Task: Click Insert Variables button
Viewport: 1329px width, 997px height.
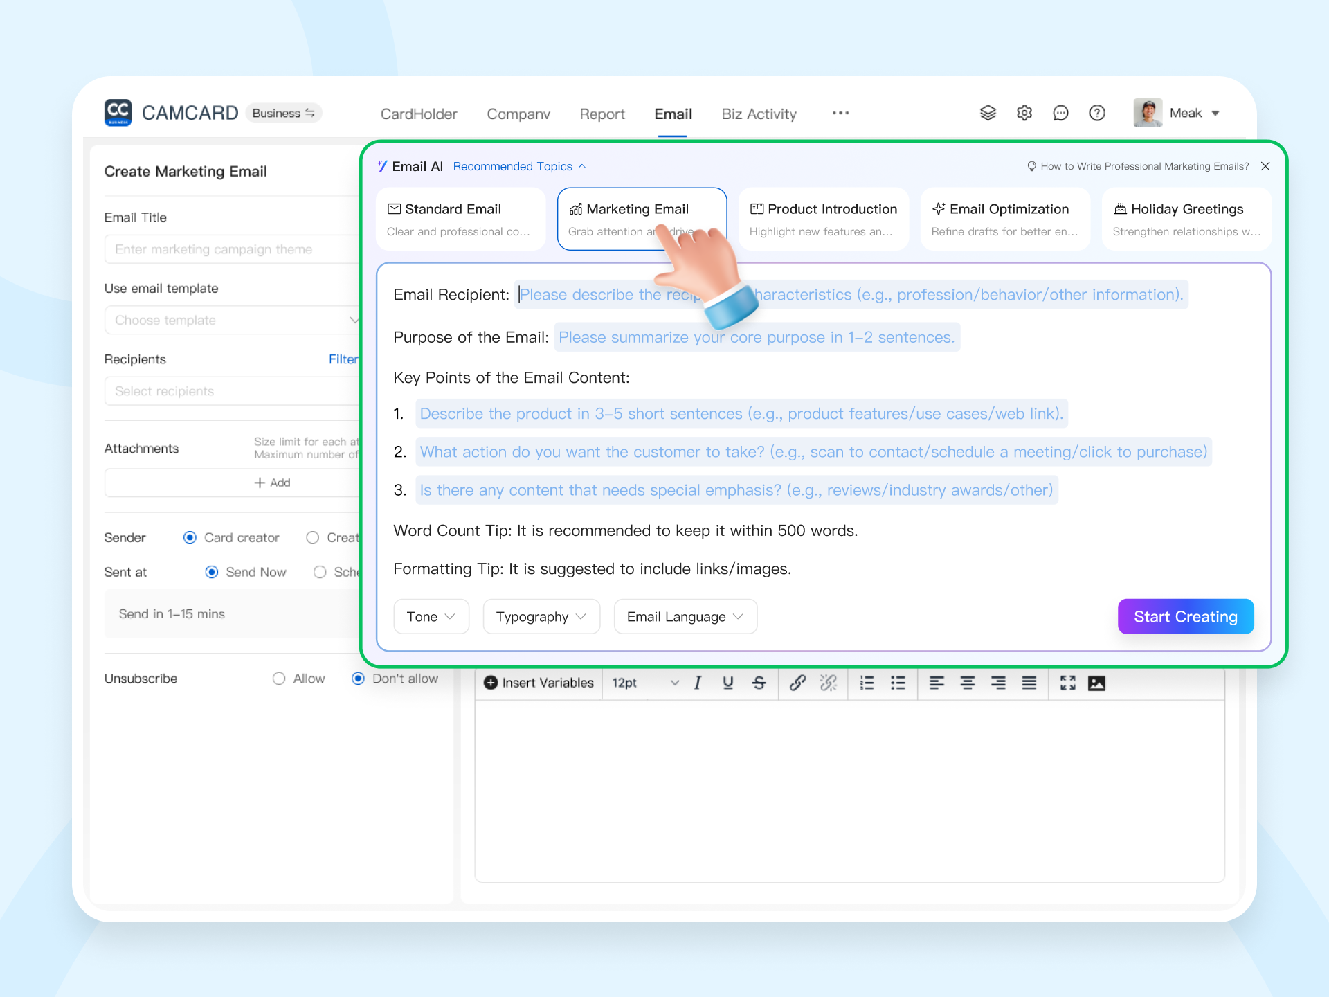Action: click(x=539, y=683)
